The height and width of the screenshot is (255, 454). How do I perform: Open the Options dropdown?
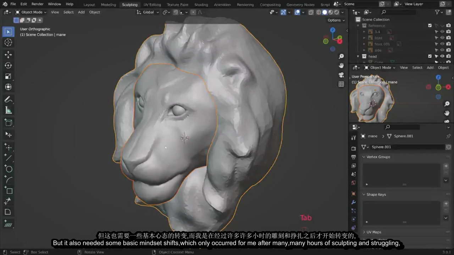[336, 20]
